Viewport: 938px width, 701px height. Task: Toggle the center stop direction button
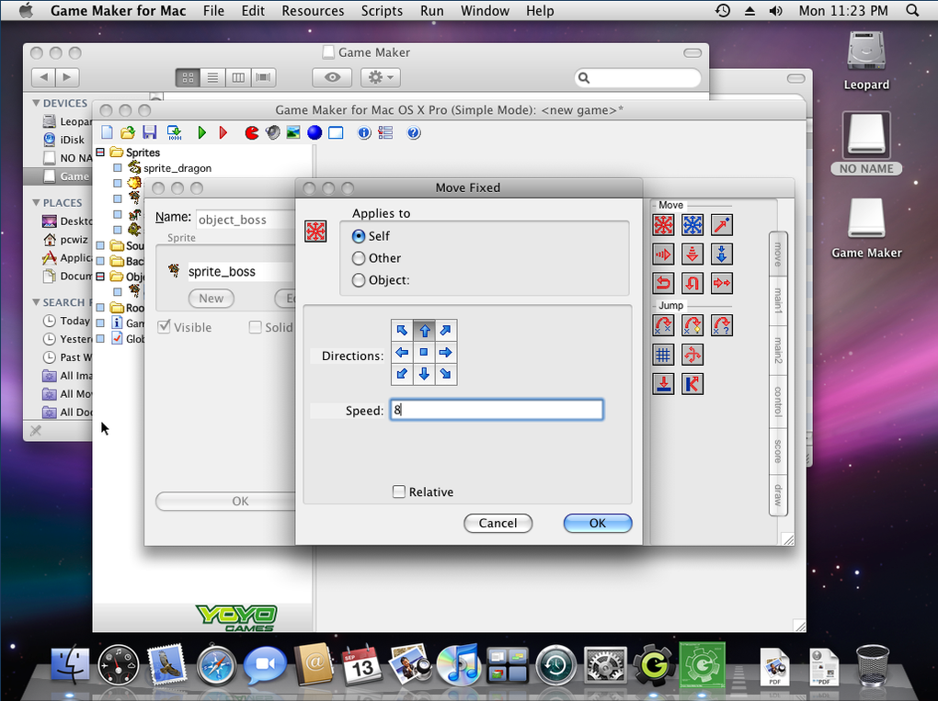[x=424, y=353]
